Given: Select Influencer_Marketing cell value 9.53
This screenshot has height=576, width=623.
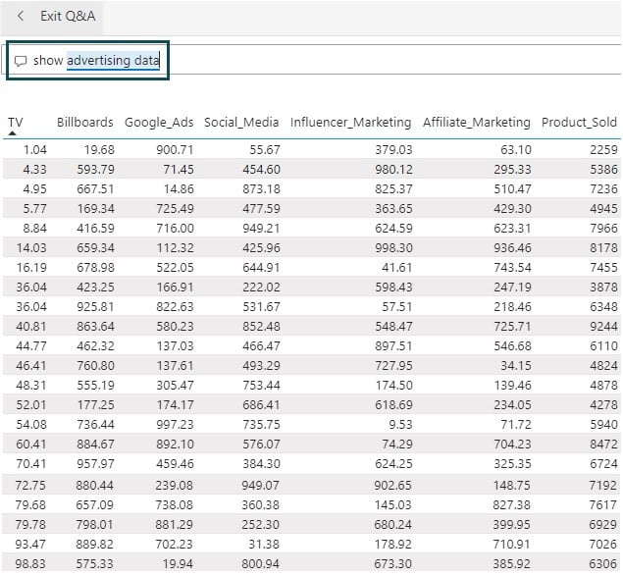Looking at the screenshot, I should 400,425.
